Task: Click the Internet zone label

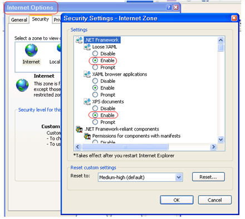Action: [x=31, y=62]
